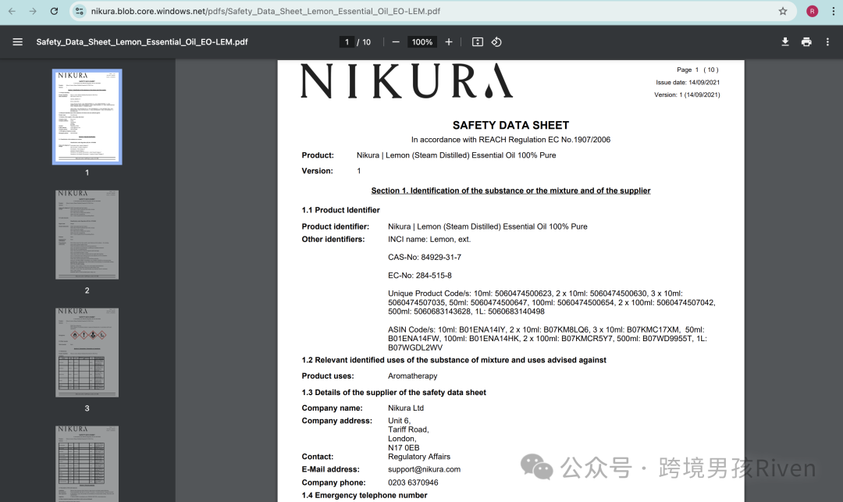Click the REACH Regulation accordance line

pyautogui.click(x=510, y=140)
